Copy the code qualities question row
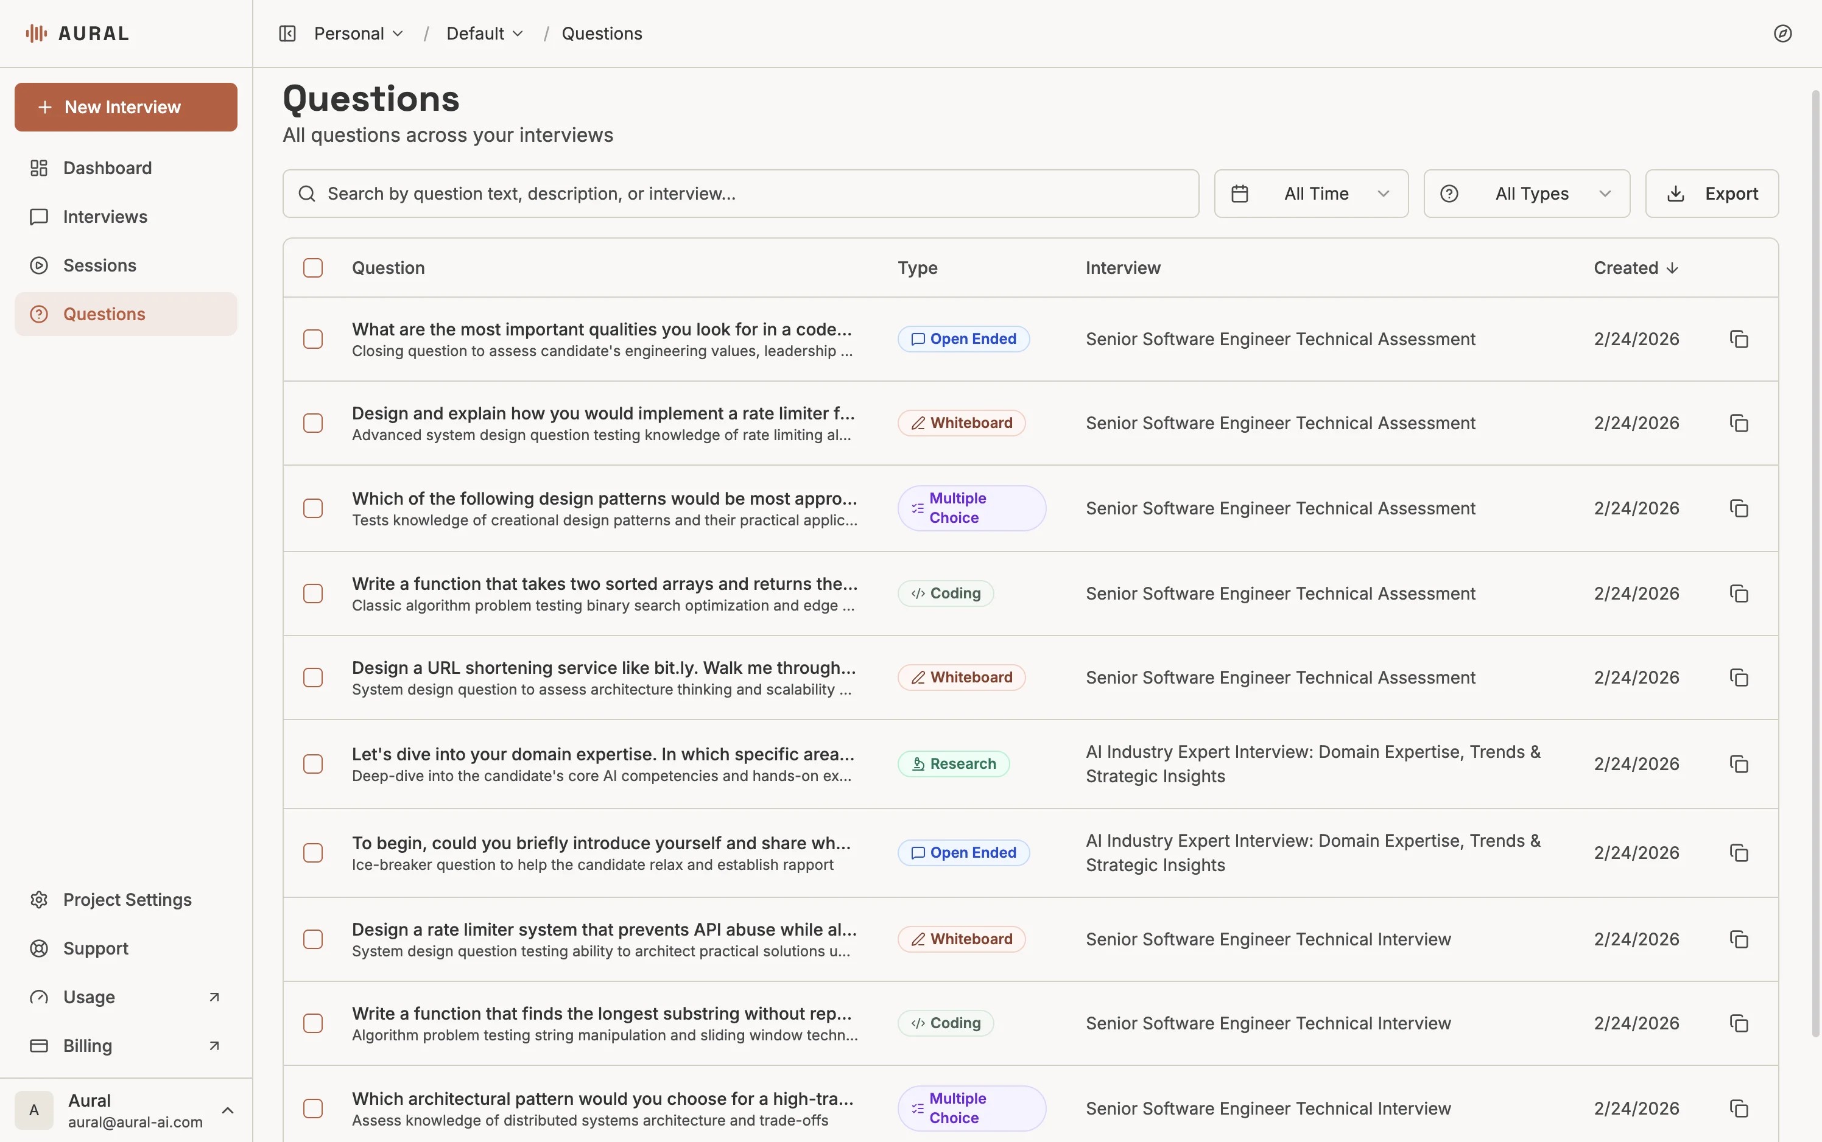Image resolution: width=1822 pixels, height=1142 pixels. pyautogui.click(x=1739, y=339)
